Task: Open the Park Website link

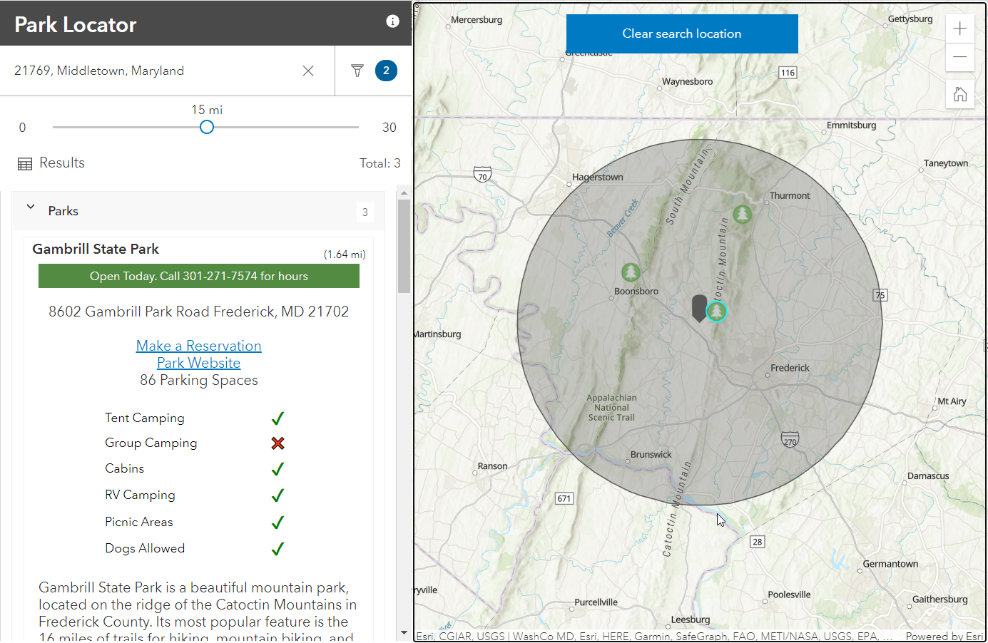Action: click(198, 363)
